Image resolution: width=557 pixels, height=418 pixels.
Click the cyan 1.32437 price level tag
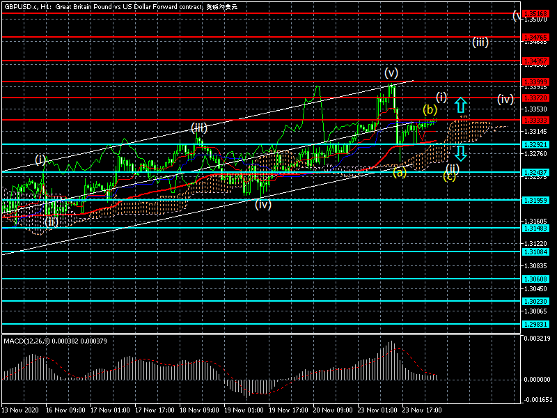(535, 171)
